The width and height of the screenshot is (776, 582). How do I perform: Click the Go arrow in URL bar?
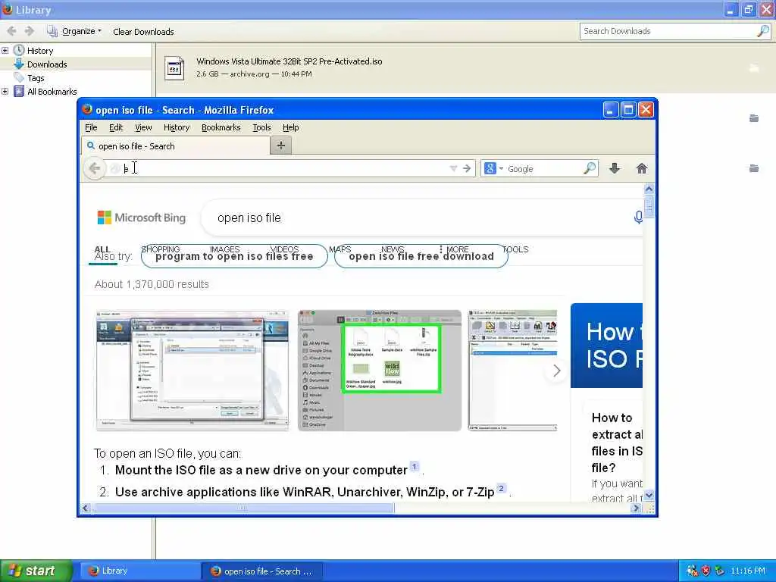point(467,169)
